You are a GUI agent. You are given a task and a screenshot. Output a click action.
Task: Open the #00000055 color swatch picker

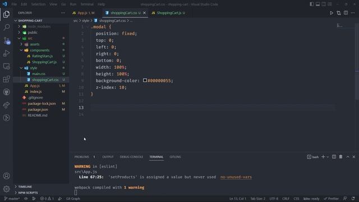(145, 80)
